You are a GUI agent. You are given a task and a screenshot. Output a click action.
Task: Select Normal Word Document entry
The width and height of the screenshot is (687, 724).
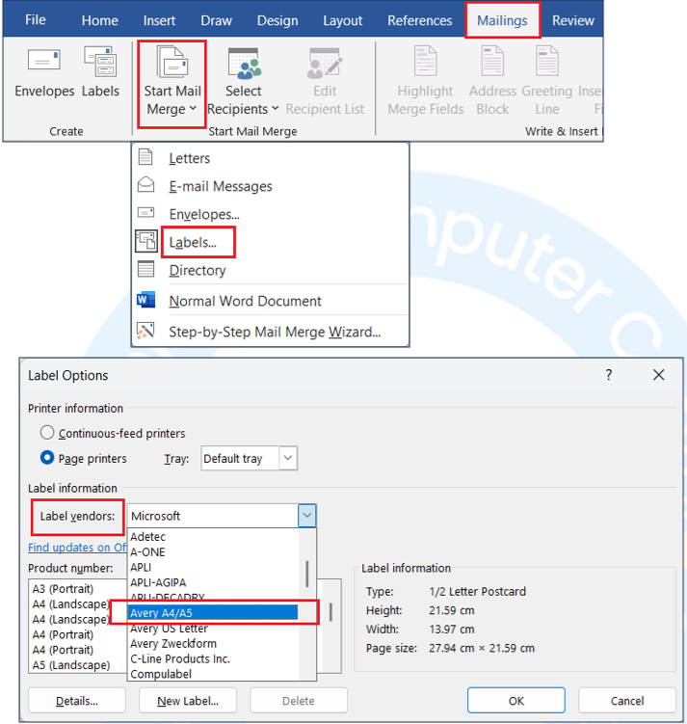271,301
